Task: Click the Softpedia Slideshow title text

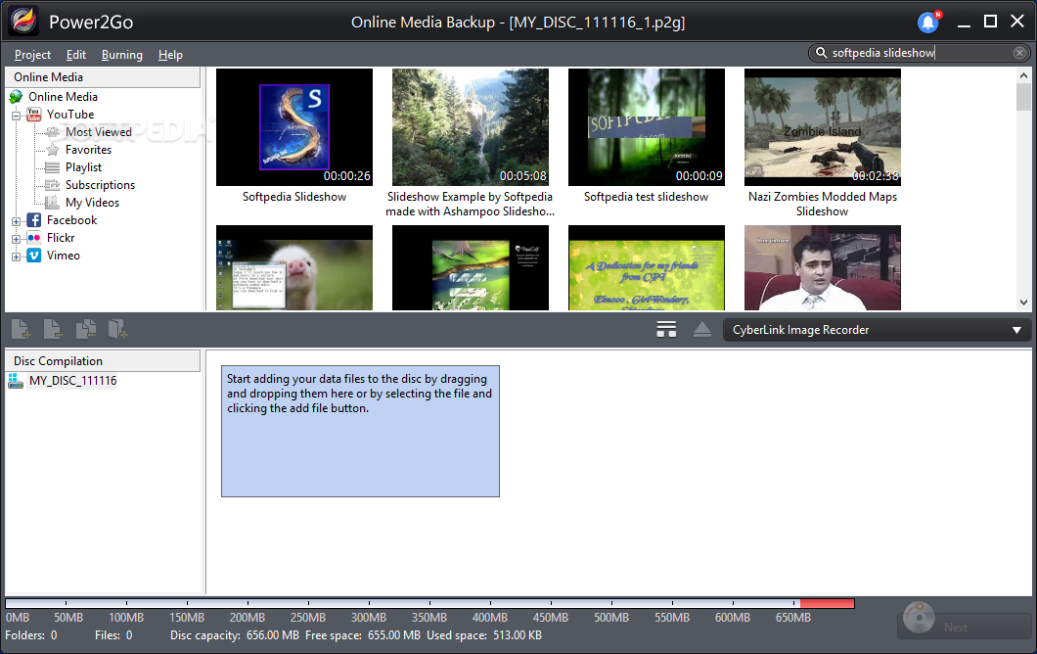Action: pos(294,197)
